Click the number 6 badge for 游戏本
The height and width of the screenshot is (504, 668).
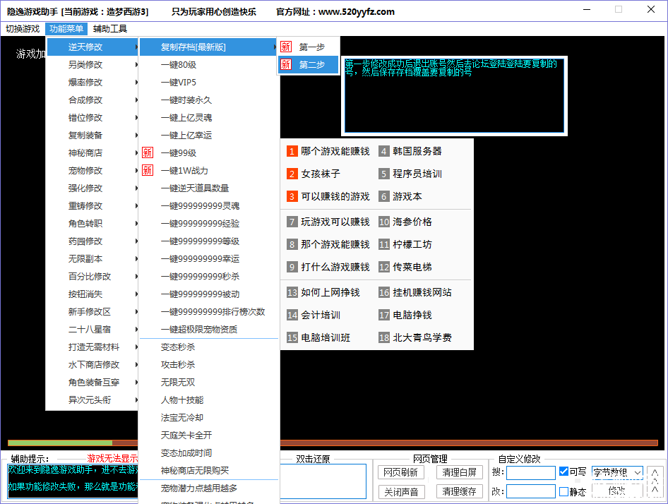point(384,196)
